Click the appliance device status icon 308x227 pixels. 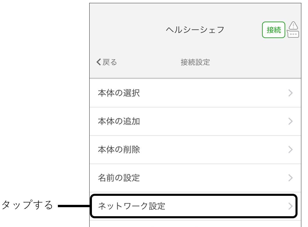point(293,34)
